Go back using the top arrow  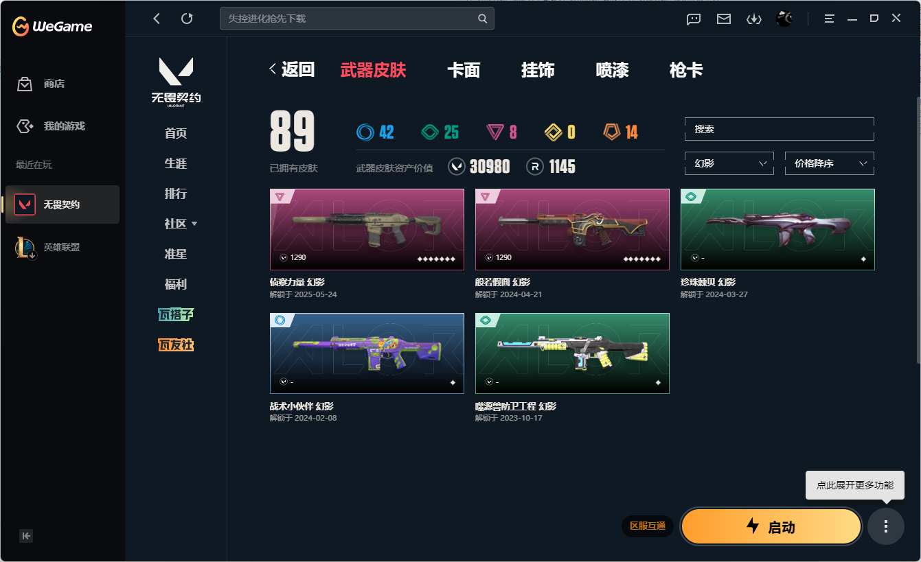(x=157, y=19)
